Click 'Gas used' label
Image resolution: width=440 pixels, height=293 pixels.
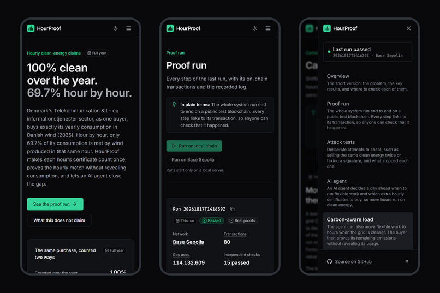[x=181, y=255]
